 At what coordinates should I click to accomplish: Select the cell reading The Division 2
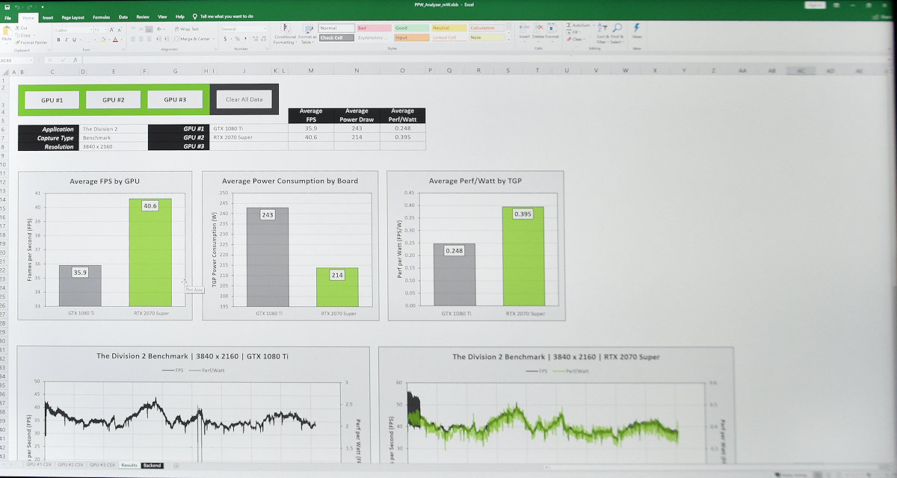(114, 128)
